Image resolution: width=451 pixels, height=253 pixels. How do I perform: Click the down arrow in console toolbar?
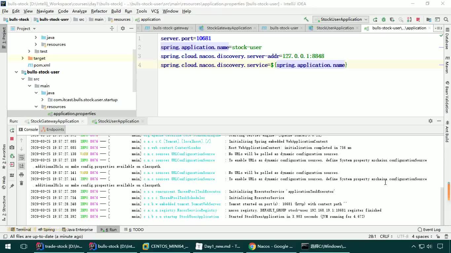[x=21, y=149]
